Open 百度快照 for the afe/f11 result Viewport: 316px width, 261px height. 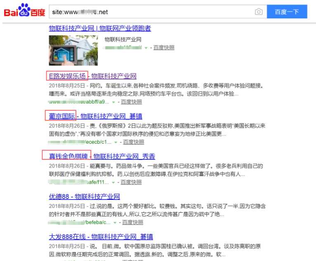click(131, 182)
